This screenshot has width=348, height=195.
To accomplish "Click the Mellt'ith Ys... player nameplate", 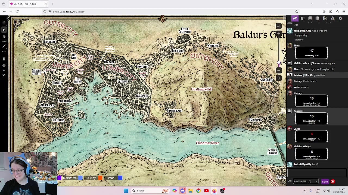I will point(70,178).
